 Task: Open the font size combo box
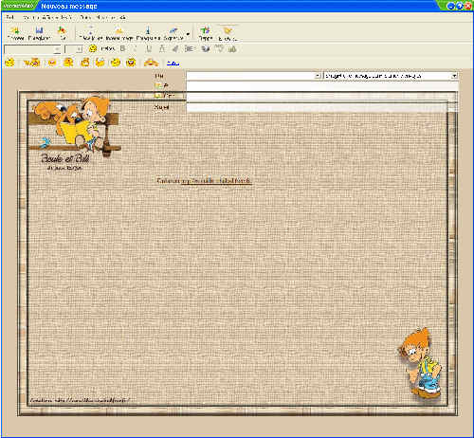(74, 49)
